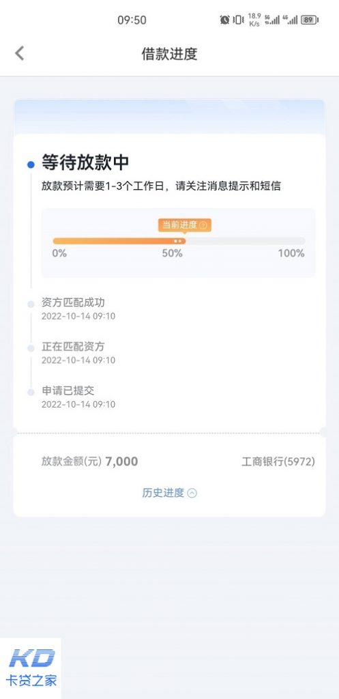Tap the back arrow icon
The width and height of the screenshot is (339, 699).
19,53
